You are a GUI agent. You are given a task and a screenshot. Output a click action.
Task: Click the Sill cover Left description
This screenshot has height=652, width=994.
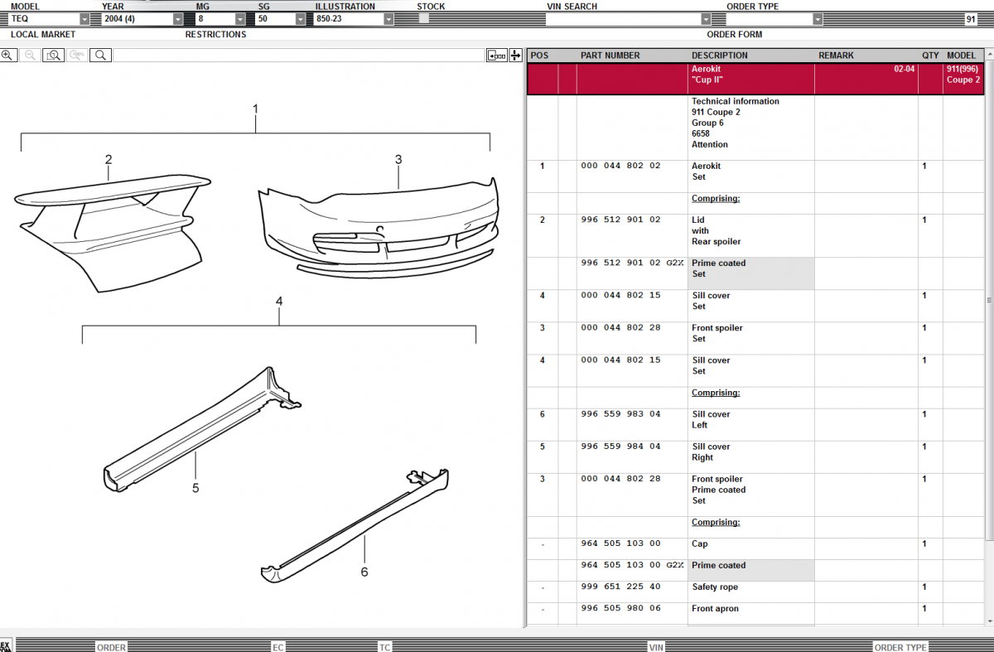click(711, 419)
